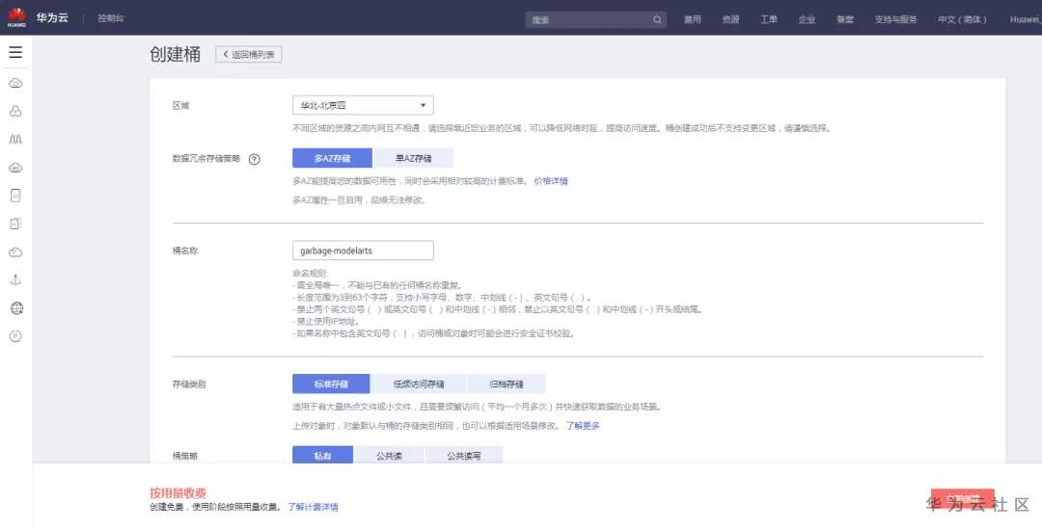The image size is (1042, 529).
Task: Click the cloud icon below the wave-curves icon
Action: pyautogui.click(x=15, y=168)
